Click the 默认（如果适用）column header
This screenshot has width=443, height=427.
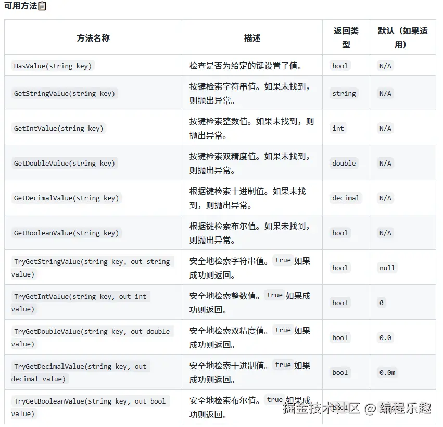coord(402,37)
